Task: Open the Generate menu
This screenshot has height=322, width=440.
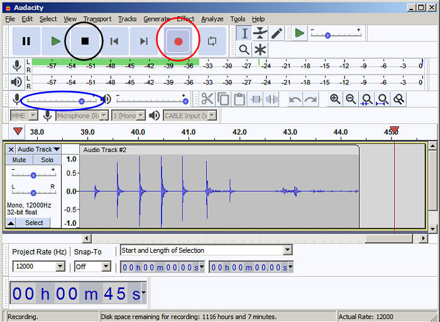Action: click(157, 19)
